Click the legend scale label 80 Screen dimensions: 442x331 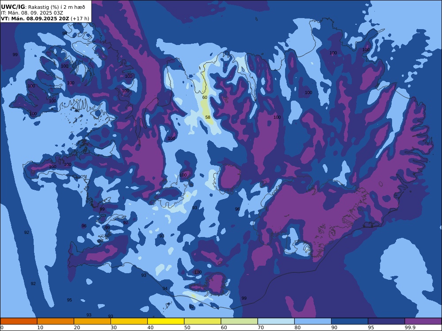[x=297, y=327]
